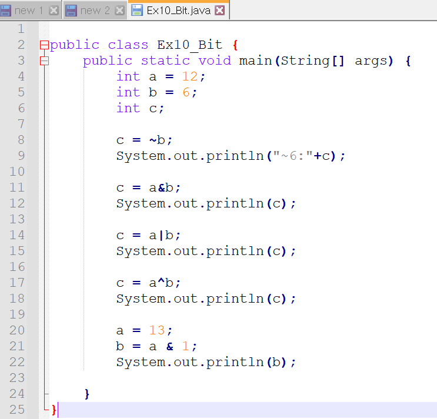Close the new 2 tab
The width and height of the screenshot is (437, 419).
pos(120,11)
